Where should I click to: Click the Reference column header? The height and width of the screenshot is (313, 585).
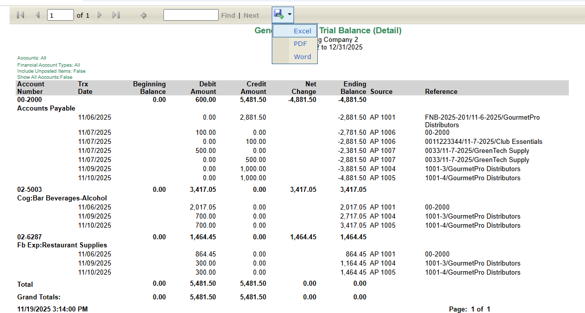coord(441,91)
